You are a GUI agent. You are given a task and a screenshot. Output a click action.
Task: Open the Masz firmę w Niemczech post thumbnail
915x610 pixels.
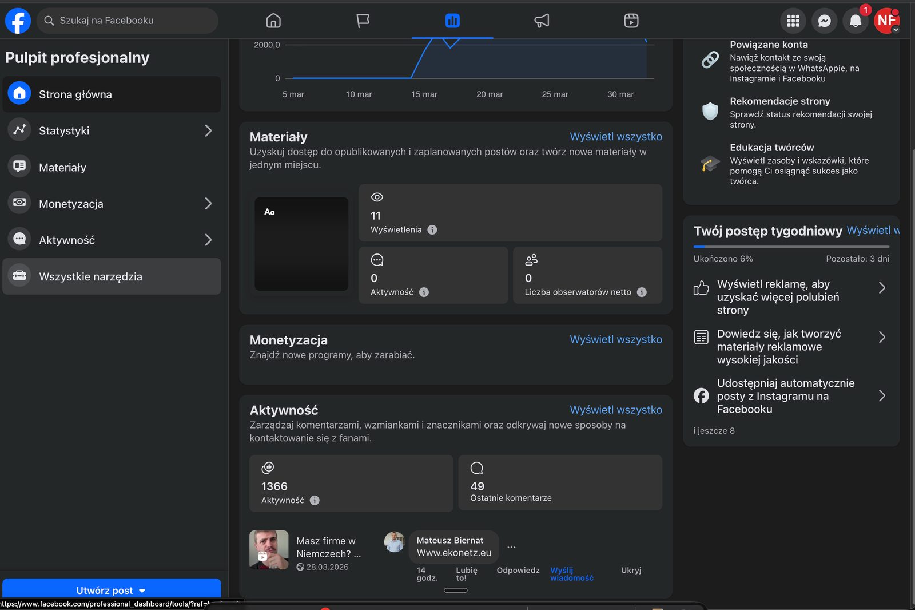click(269, 550)
